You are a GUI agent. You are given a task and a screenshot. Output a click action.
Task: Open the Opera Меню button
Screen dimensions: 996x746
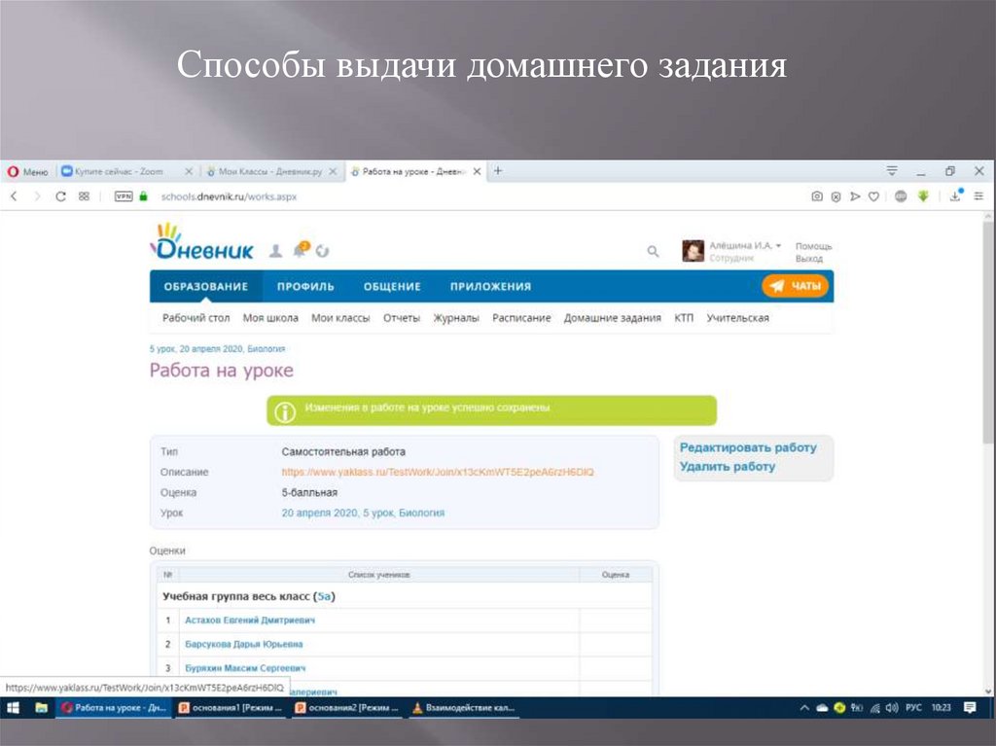(x=27, y=171)
